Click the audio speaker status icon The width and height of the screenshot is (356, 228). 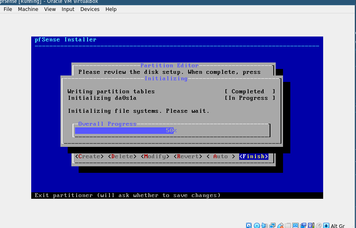[x=264, y=226]
